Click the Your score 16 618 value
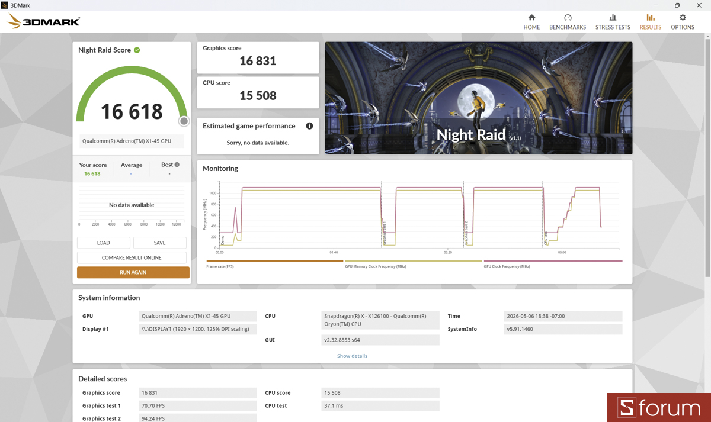 pyautogui.click(x=92, y=173)
